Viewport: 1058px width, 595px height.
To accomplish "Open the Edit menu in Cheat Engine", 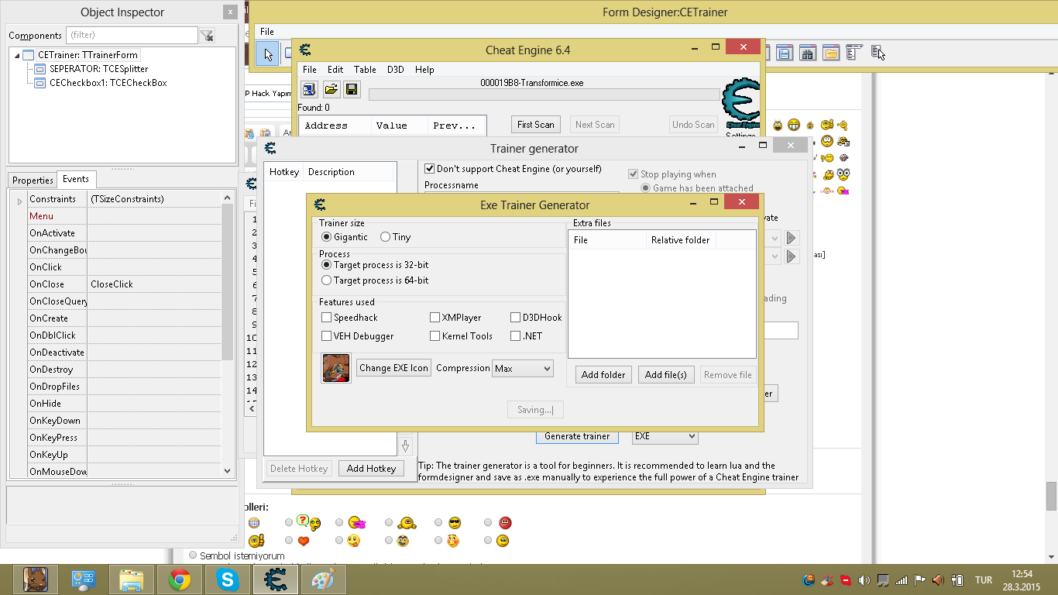I will [335, 70].
